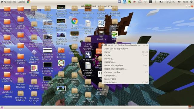The width and height of the screenshot is (194, 109).
Task: Choose Extraer aquí option
Action: tap(125, 79)
